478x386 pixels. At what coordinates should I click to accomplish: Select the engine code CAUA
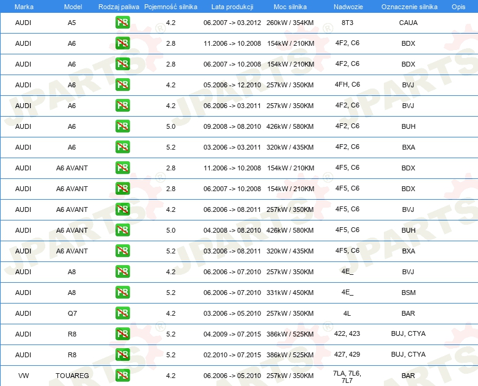pyautogui.click(x=408, y=23)
